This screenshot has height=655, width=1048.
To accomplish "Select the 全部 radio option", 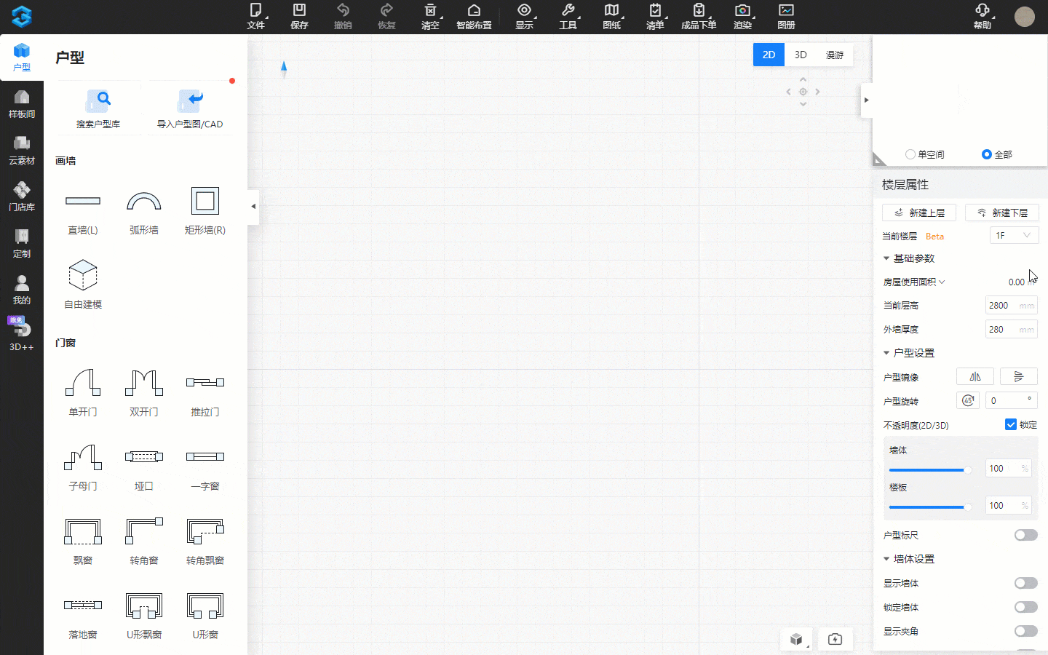I will coord(987,154).
